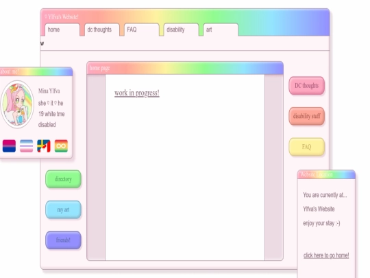
Task: Open the green directory button
Action: tap(63, 179)
